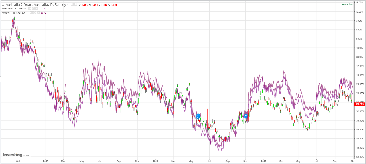Viewport: 366px width, 164px height.
Task: Click the red -28.71% price label
Action: pyautogui.click(x=359, y=104)
